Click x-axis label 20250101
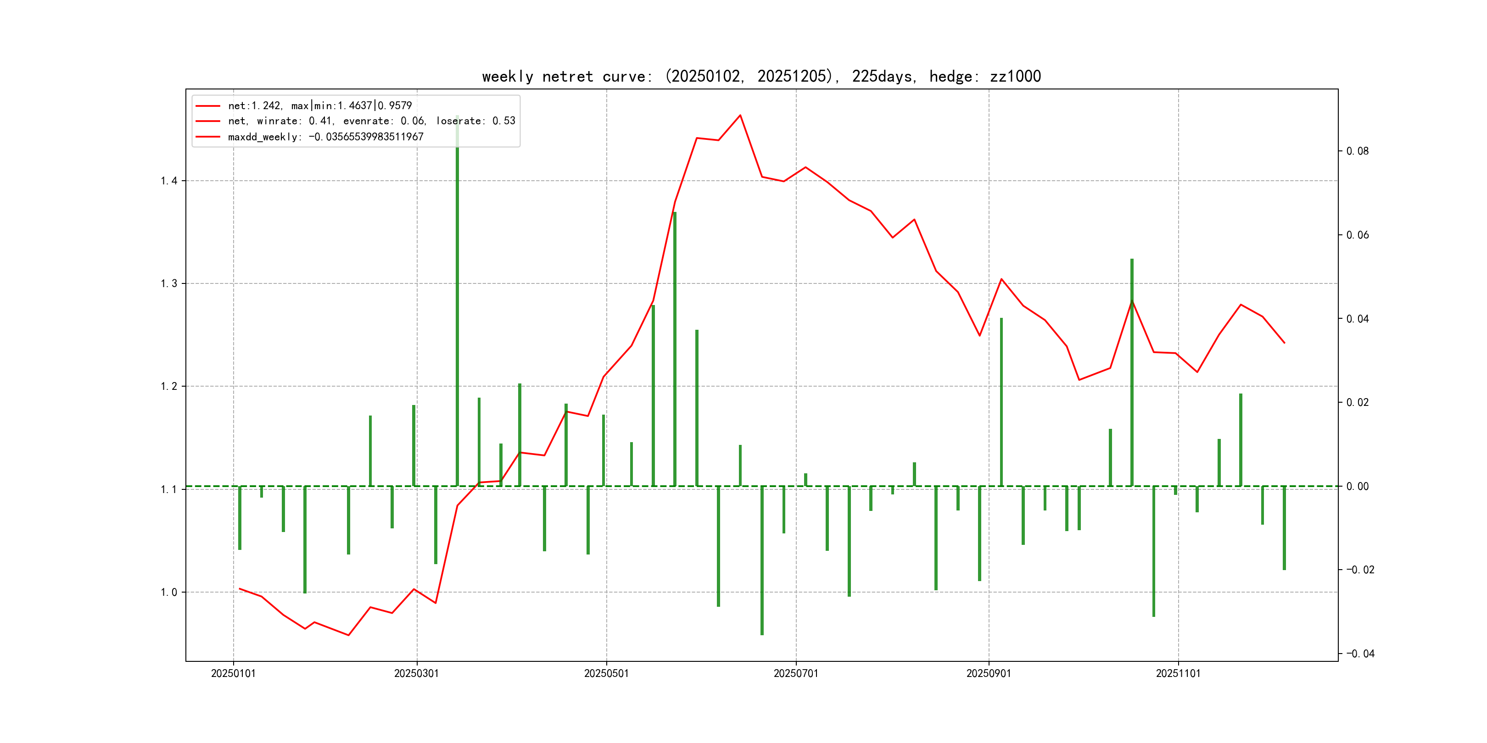The height and width of the screenshot is (743, 1487). click(233, 673)
